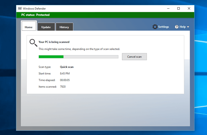Cancel the running scan
Screen dimensions: 207x135
pos(134,57)
